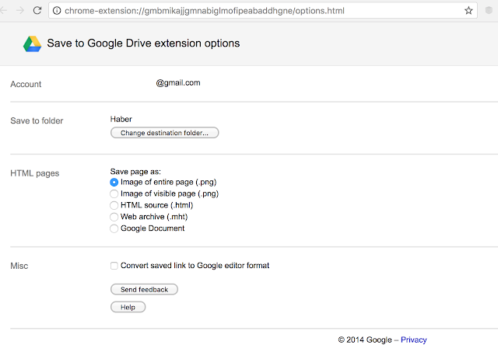Click Change destination folder button
Screen dimensions: 498x359
pyautogui.click(x=165, y=133)
